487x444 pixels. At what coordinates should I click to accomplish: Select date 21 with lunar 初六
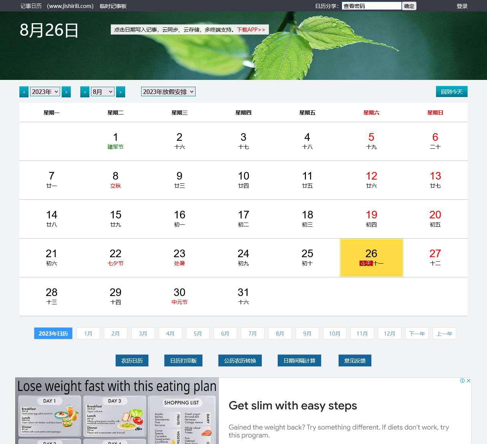pos(52,258)
